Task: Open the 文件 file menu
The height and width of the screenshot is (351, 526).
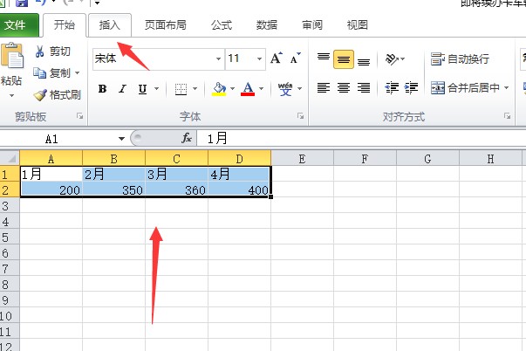Action: pos(18,24)
